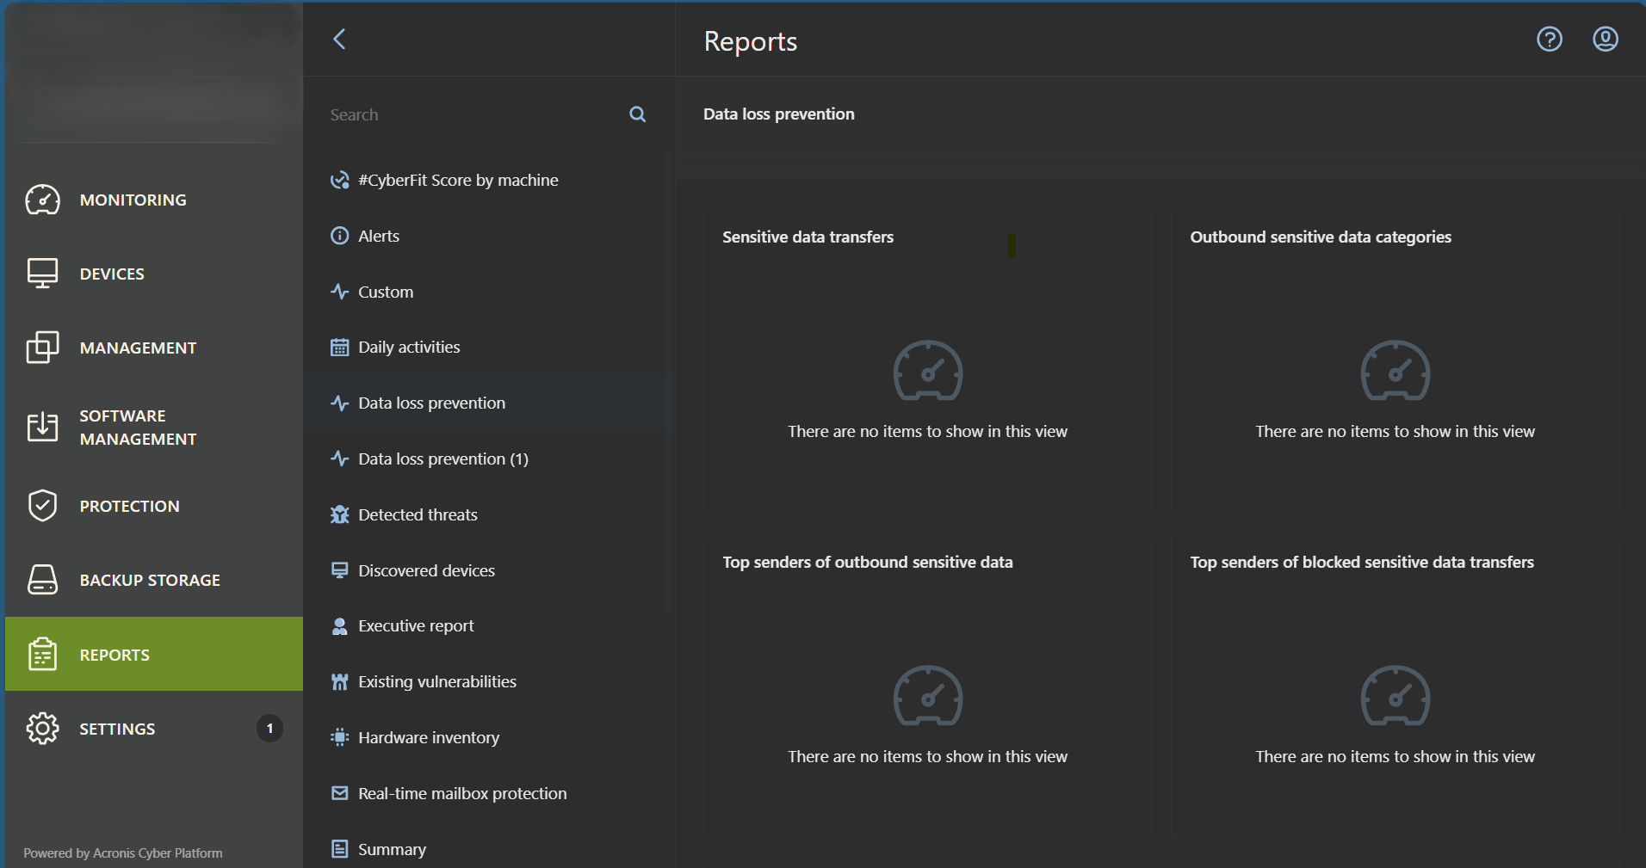Click the Search input field

tap(473, 114)
